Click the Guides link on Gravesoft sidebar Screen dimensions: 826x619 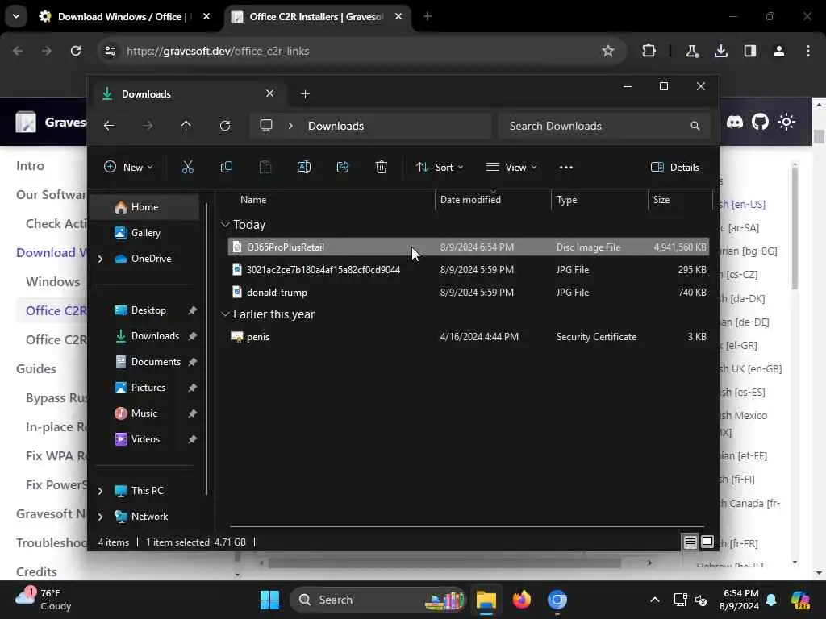point(35,368)
